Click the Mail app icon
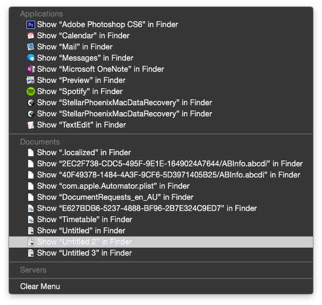The height and width of the screenshot is (305, 322). click(x=31, y=47)
